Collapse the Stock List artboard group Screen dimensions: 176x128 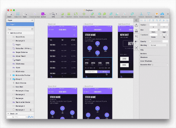[8, 114]
